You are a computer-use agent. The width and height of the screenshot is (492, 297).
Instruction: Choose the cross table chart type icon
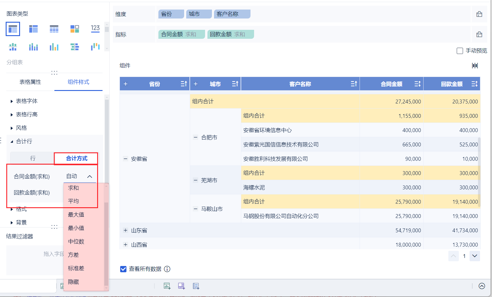click(33, 29)
